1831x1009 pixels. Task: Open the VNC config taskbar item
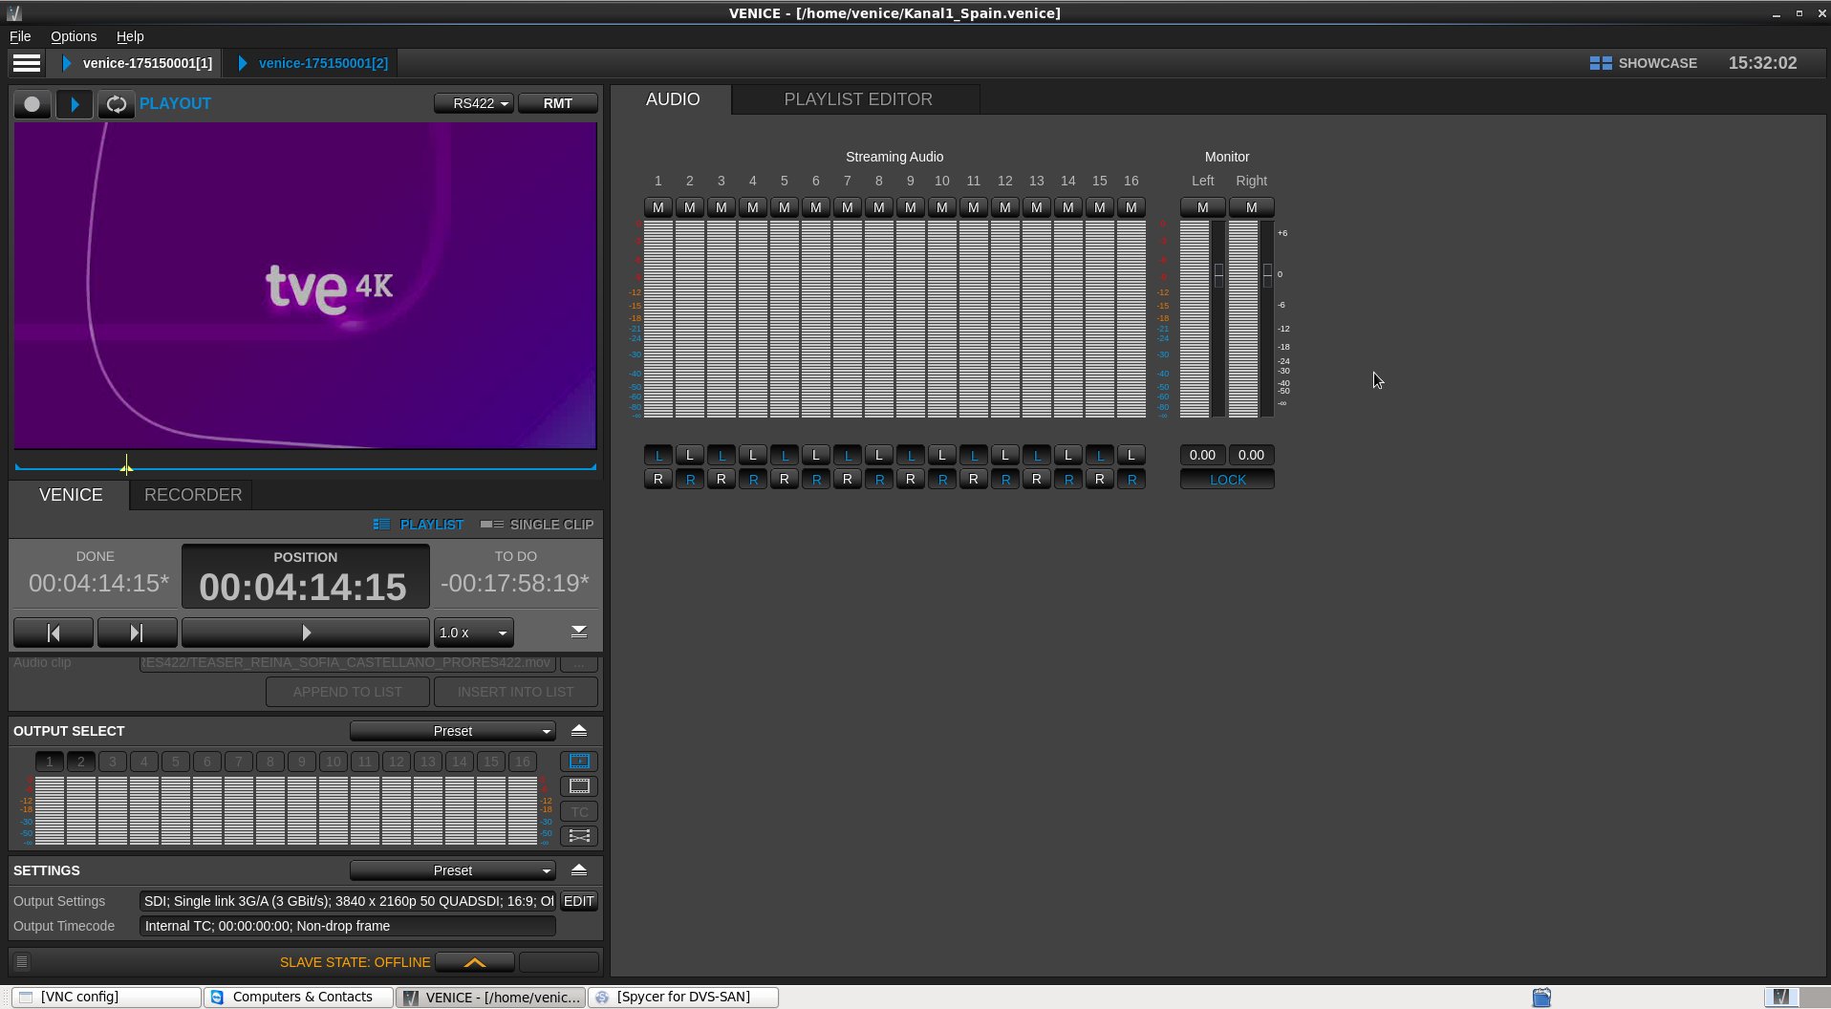coord(107,997)
